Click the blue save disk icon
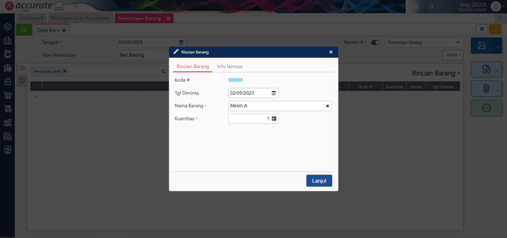This screenshot has height=238, width=507. click(x=481, y=45)
